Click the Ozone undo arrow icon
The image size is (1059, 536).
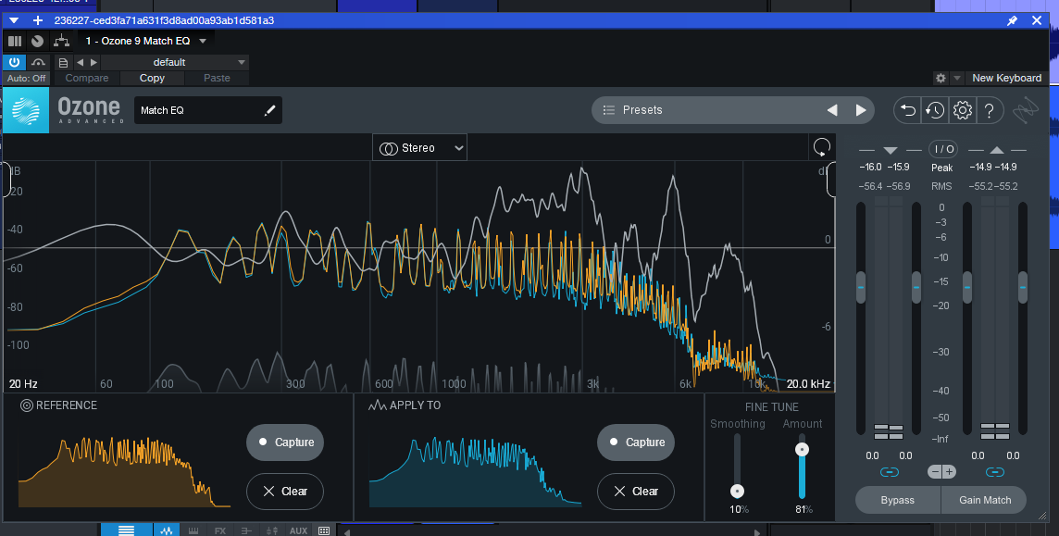(x=908, y=110)
